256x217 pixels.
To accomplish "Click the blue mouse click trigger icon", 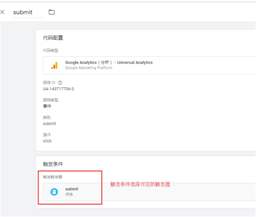I will pos(54,192).
